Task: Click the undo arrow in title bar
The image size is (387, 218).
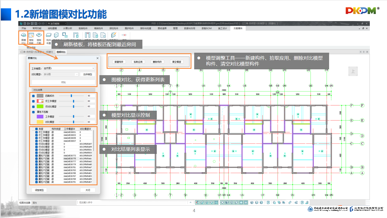Action: 39,23
